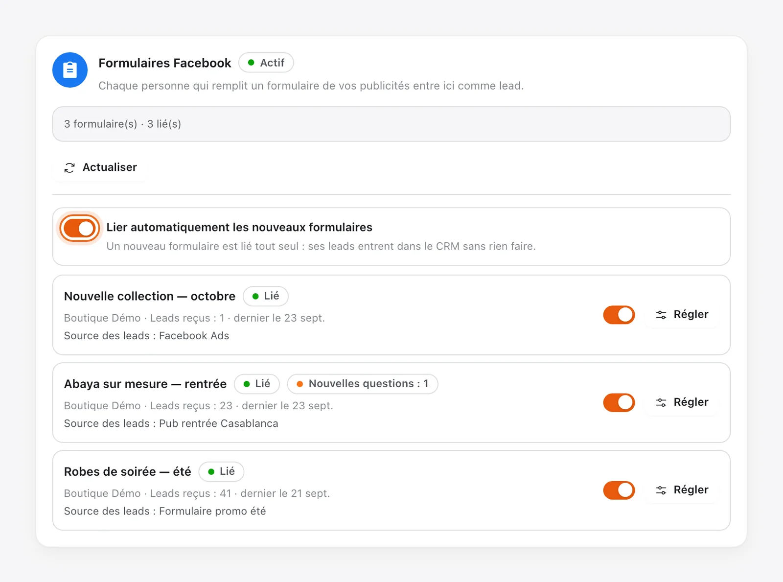Toggle Lier automatiquement les nouveaux formulaires

click(79, 228)
